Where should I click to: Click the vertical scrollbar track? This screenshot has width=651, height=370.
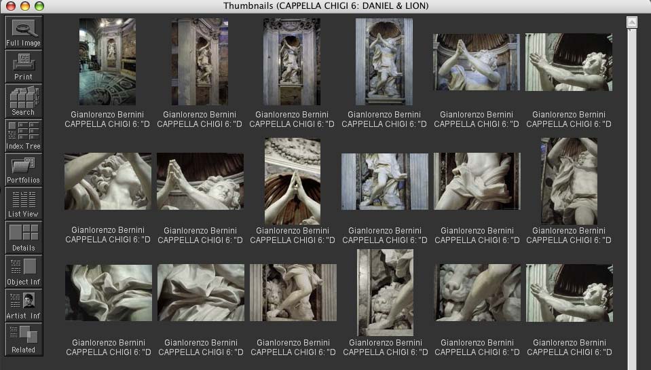(632, 200)
